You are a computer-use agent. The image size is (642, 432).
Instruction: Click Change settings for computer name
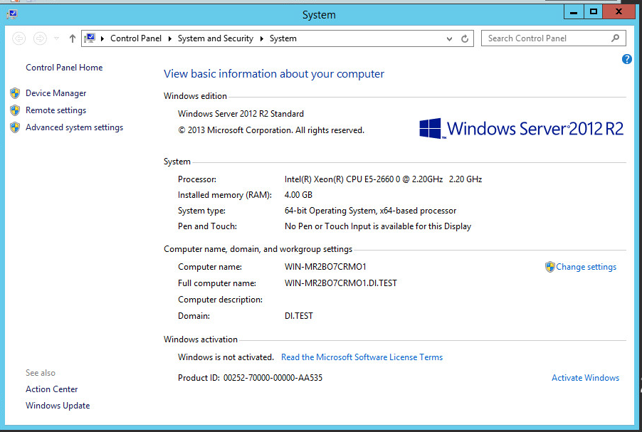click(586, 267)
